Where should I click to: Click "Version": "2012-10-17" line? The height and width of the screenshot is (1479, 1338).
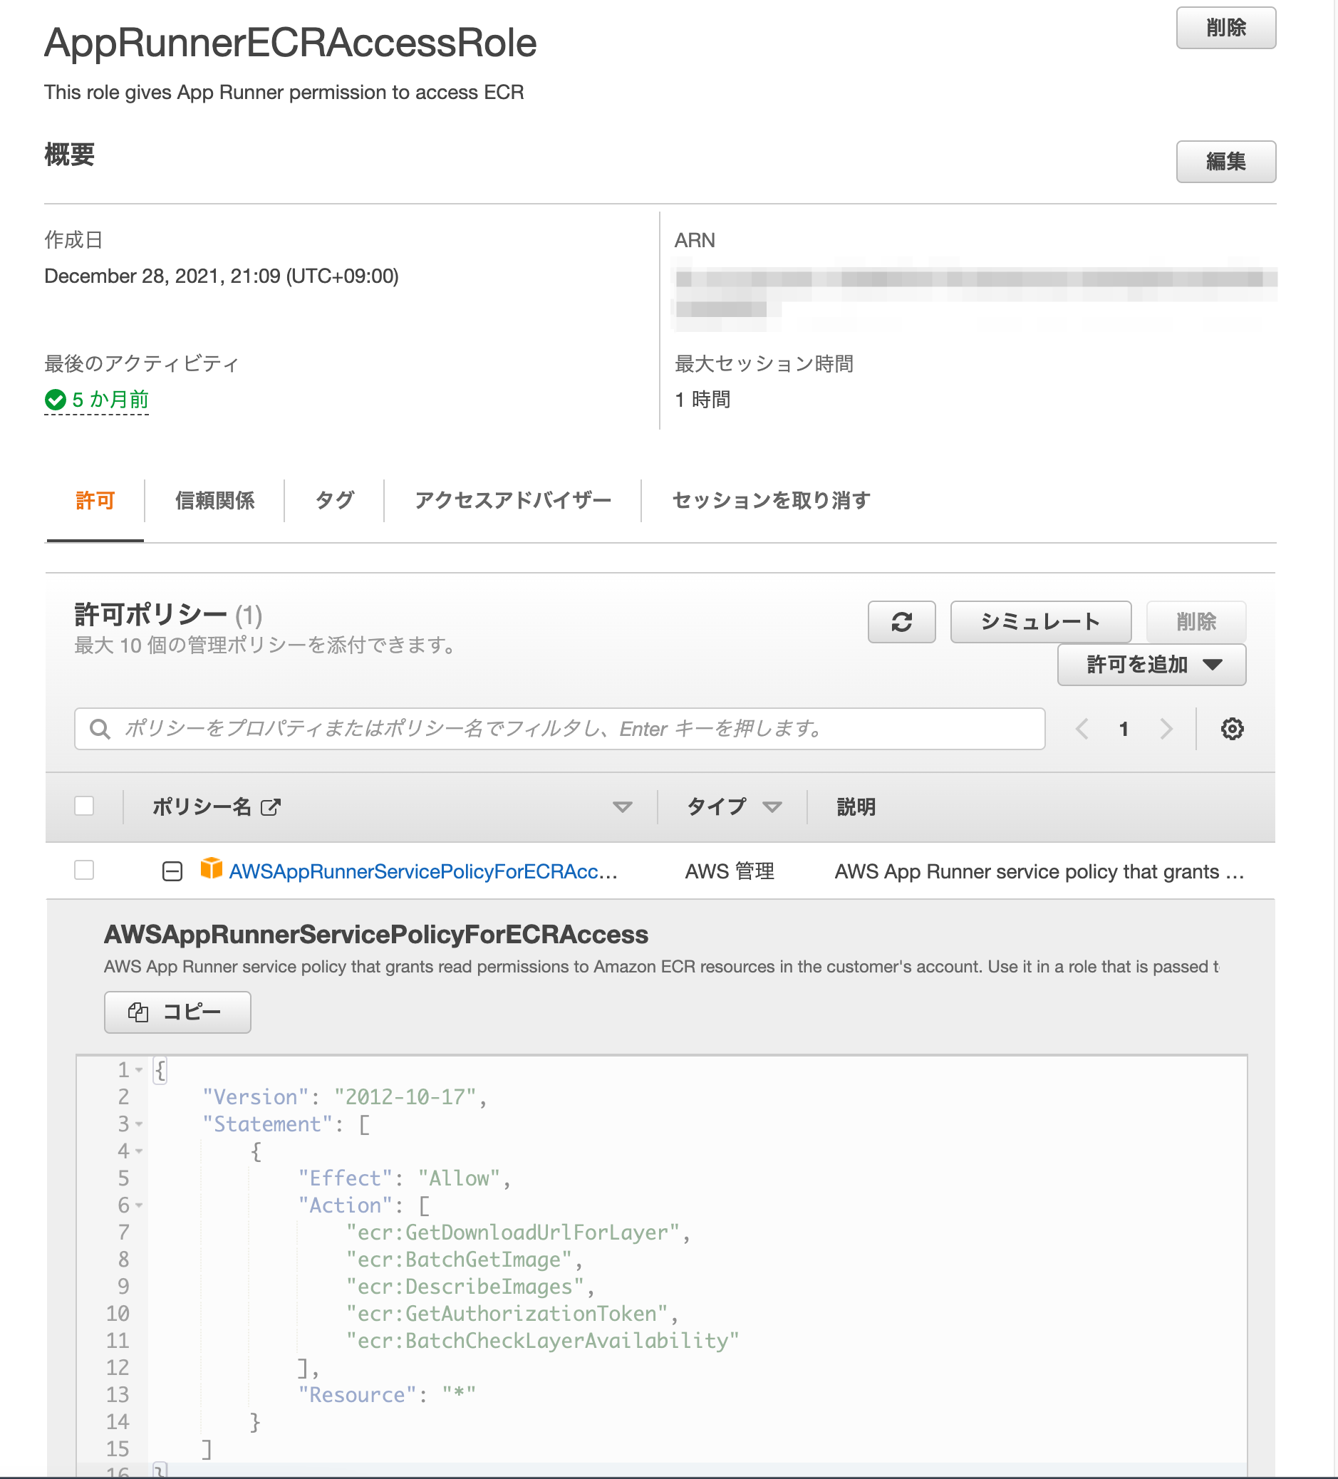coord(345,1096)
